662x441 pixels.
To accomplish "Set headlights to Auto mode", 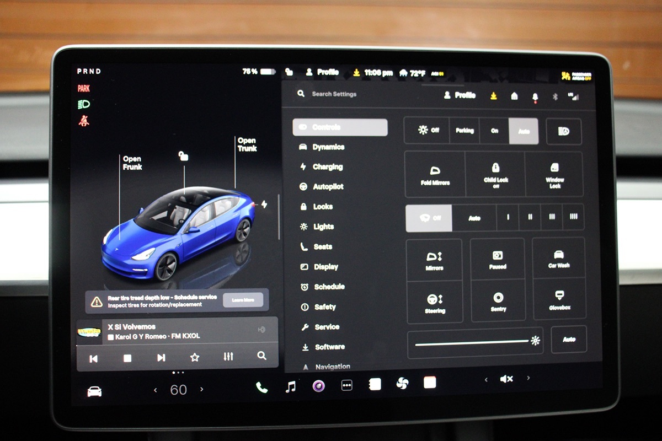I will click(524, 131).
